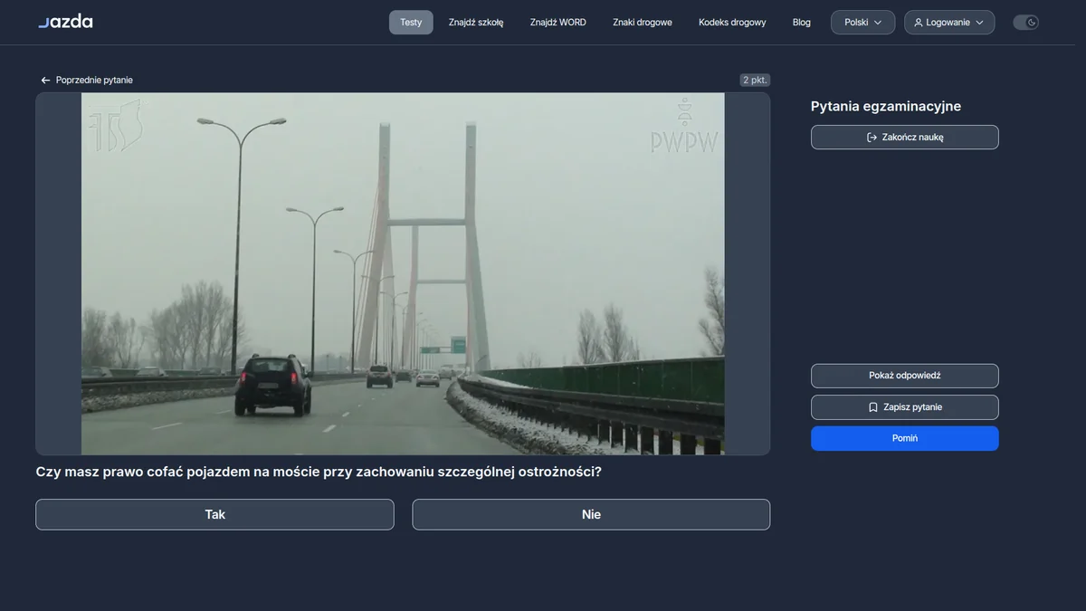
Task: Click the Jazda logo
Action: 65,22
